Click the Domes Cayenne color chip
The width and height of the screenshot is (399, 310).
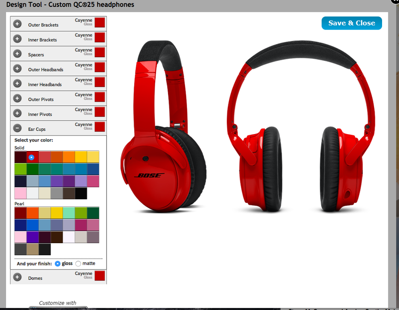(100, 276)
